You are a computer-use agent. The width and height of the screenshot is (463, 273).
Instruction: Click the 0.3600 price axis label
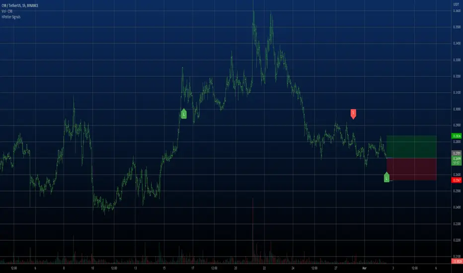point(457,10)
